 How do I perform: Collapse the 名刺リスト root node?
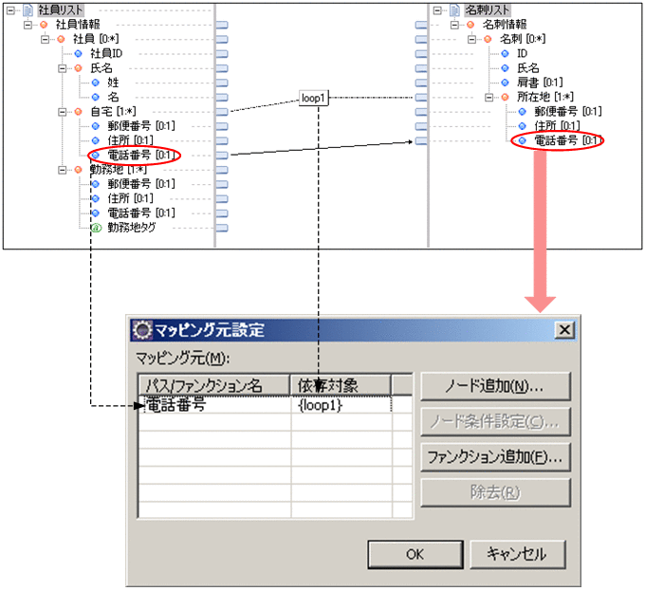click(437, 10)
